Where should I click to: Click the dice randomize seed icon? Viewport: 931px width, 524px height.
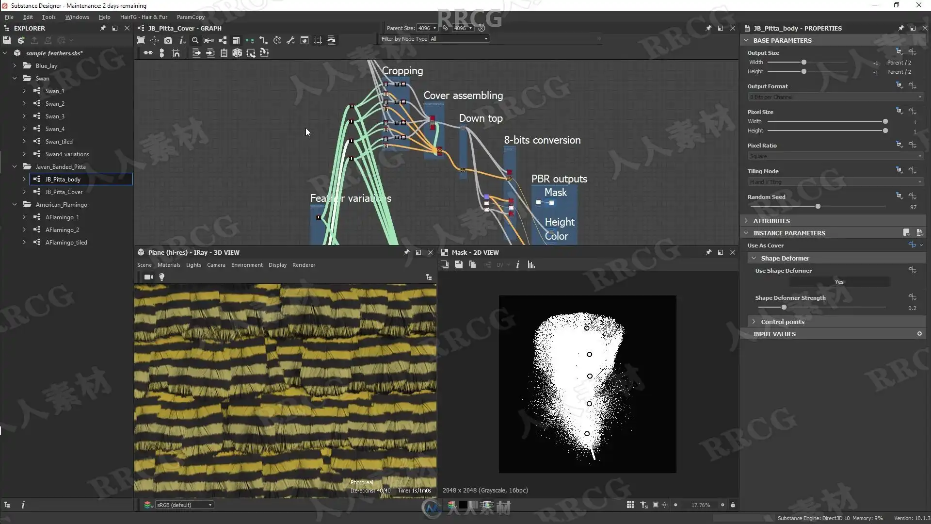(237, 53)
